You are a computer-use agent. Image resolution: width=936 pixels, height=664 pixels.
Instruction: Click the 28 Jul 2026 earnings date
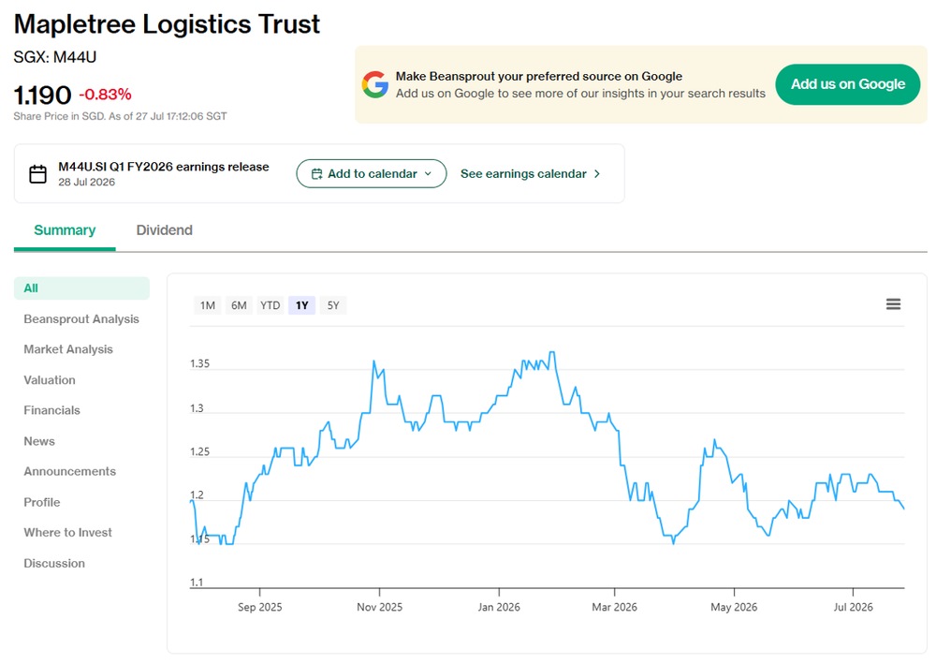[86, 182]
